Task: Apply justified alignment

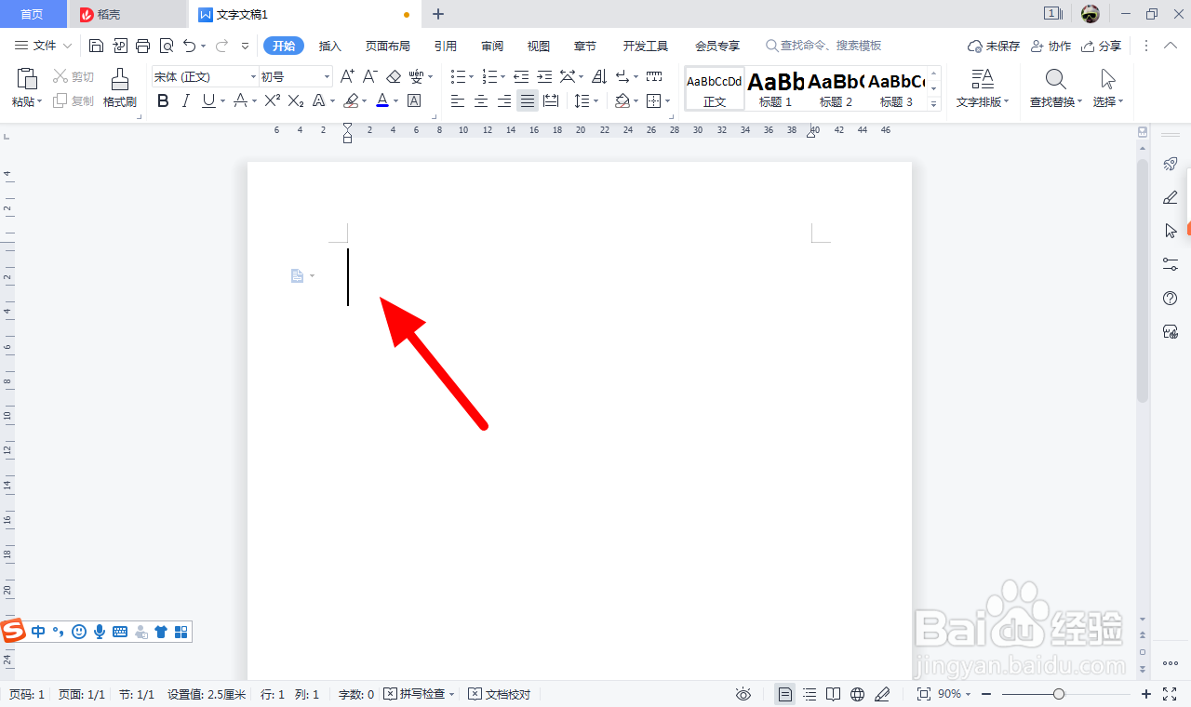Action: tap(528, 100)
